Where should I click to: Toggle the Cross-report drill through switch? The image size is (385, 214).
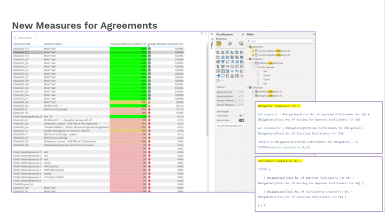point(241,116)
